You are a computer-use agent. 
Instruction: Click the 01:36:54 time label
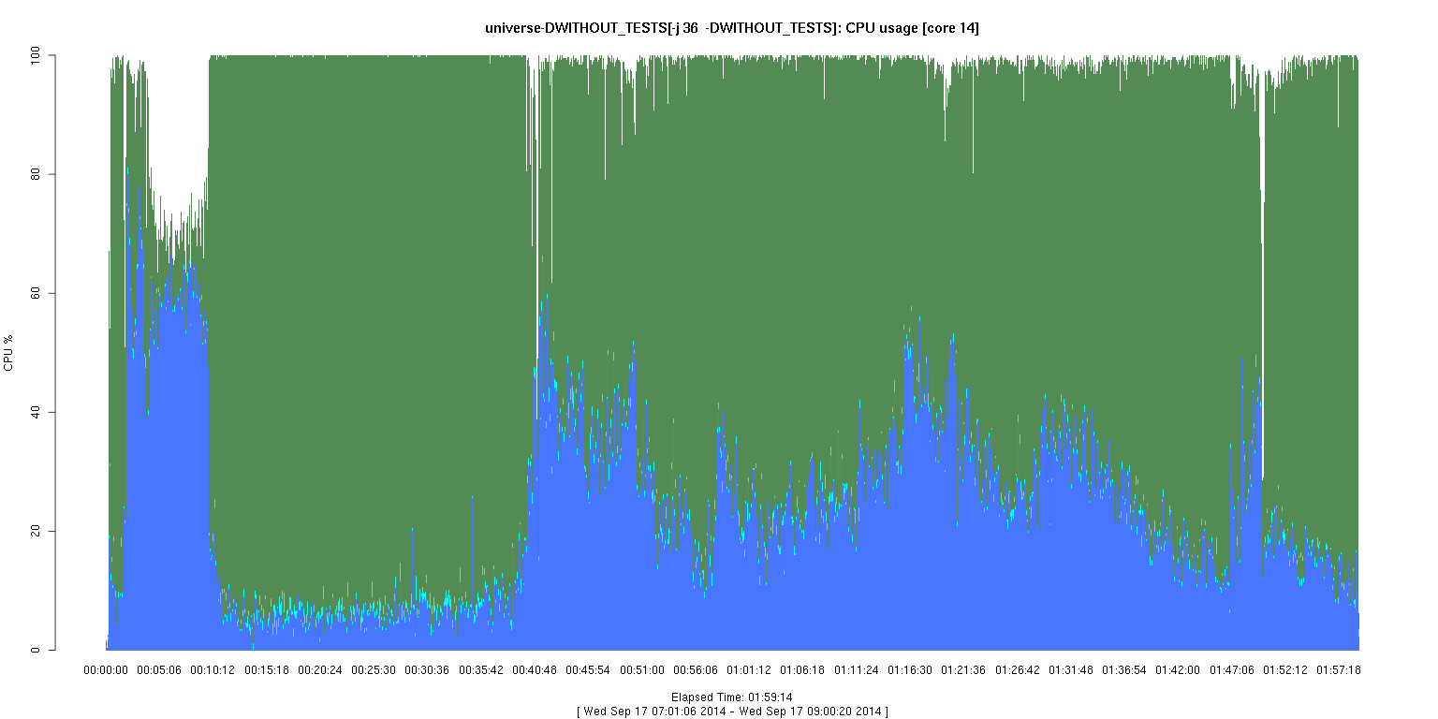(1124, 670)
